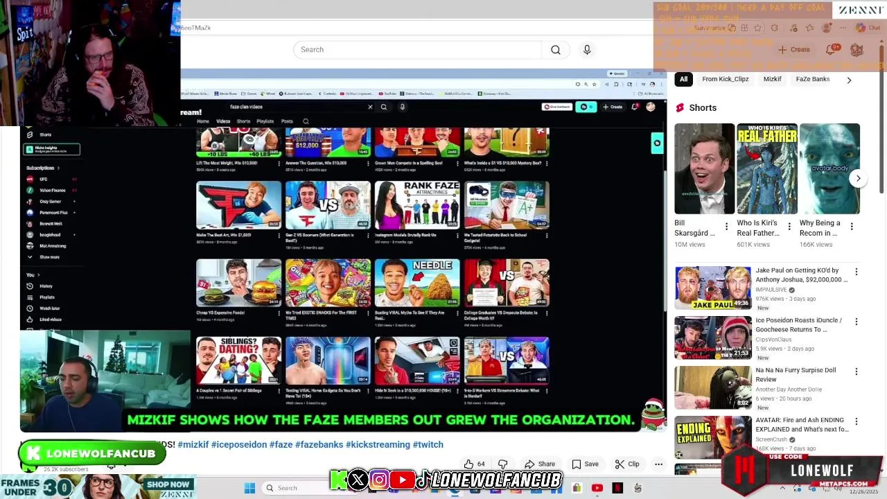Open Netflix from the taskbar
887x499 pixels.
tap(617, 488)
